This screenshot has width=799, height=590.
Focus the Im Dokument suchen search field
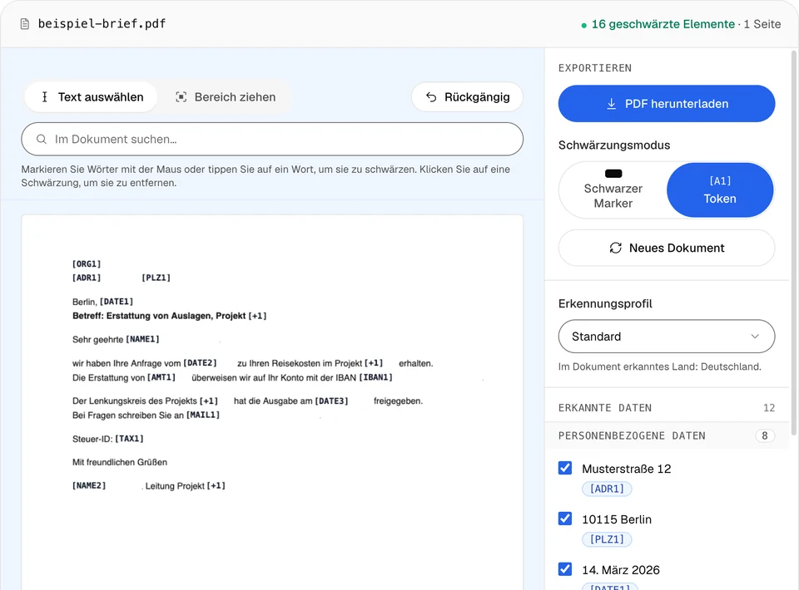(x=272, y=139)
